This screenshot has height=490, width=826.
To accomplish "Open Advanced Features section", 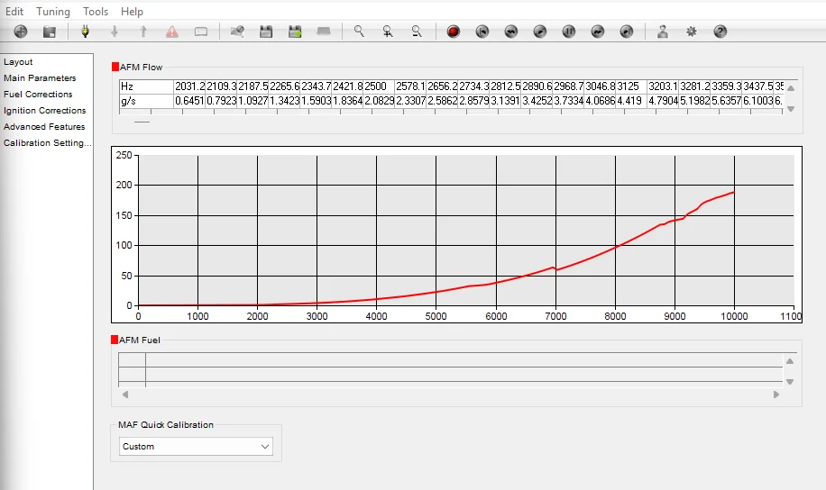I will [44, 127].
